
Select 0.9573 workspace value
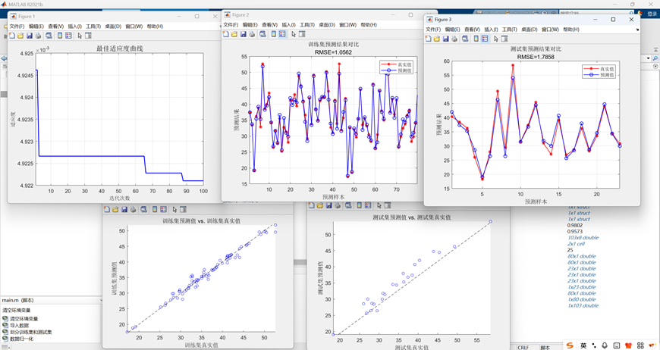pyautogui.click(x=575, y=232)
